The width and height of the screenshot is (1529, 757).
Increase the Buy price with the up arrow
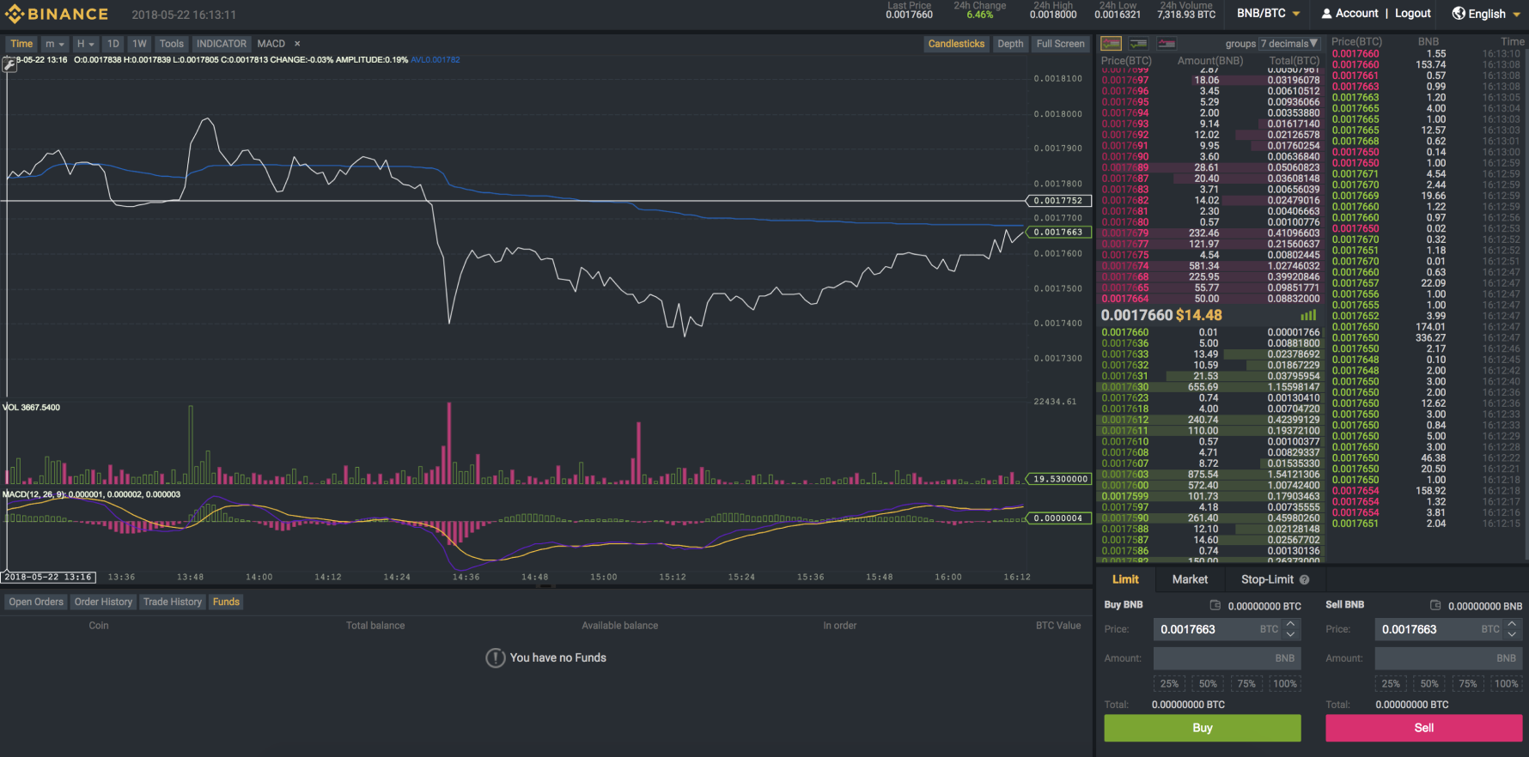tap(1290, 624)
